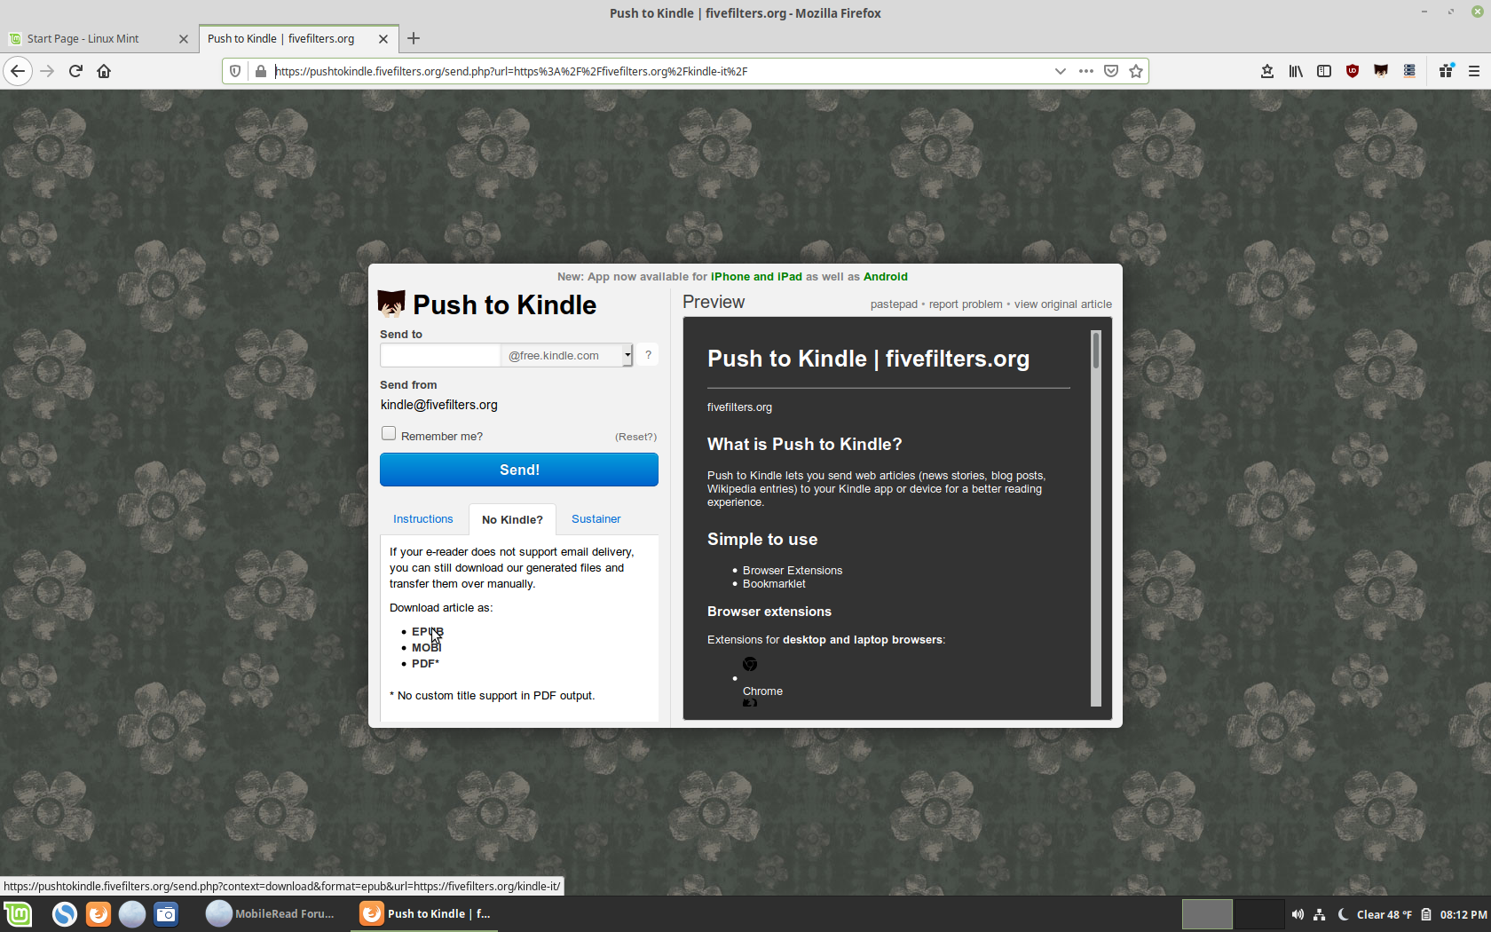Open the Library panel
This screenshot has height=932, width=1491.
pos(1296,71)
